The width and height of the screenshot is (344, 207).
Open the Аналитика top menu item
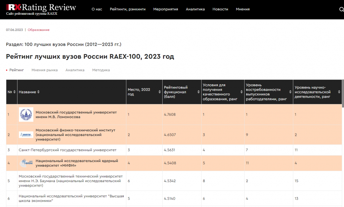[x=195, y=9]
